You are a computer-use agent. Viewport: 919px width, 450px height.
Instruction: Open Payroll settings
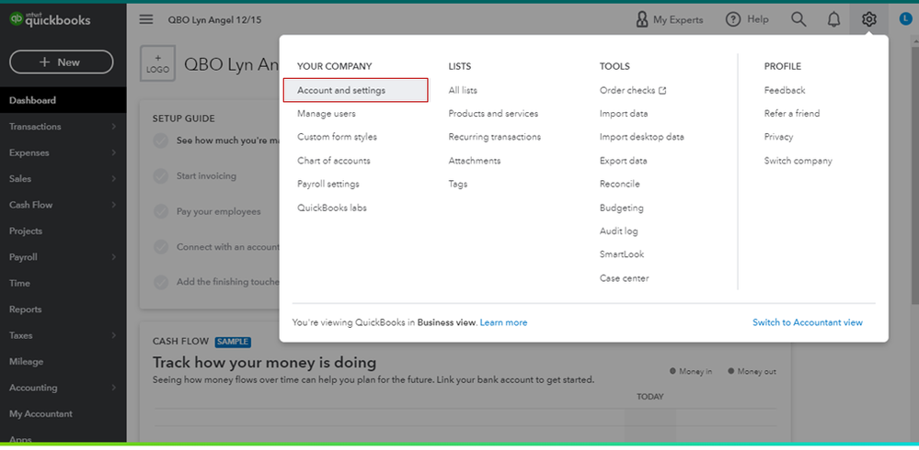pyautogui.click(x=328, y=184)
